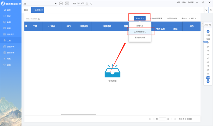Open the 操作 dropdown menu

pos(192,18)
